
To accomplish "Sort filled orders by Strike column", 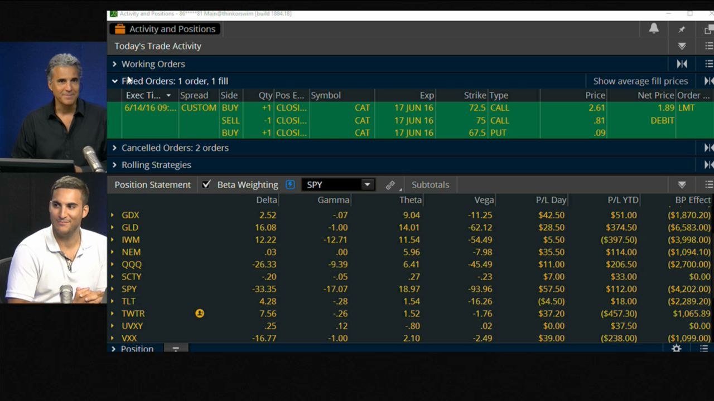I will pos(475,95).
